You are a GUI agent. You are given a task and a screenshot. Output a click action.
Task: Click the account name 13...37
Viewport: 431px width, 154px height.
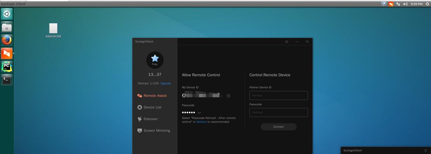pyautogui.click(x=155, y=74)
